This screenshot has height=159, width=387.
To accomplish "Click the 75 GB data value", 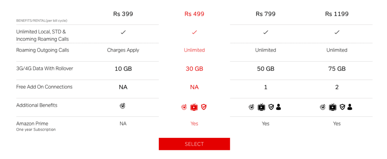I will click(337, 69).
